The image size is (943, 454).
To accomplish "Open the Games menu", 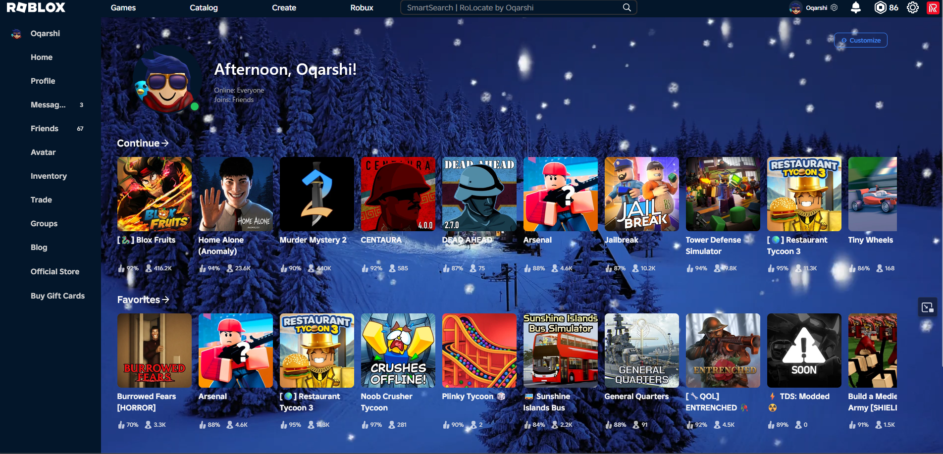I will tap(123, 7).
